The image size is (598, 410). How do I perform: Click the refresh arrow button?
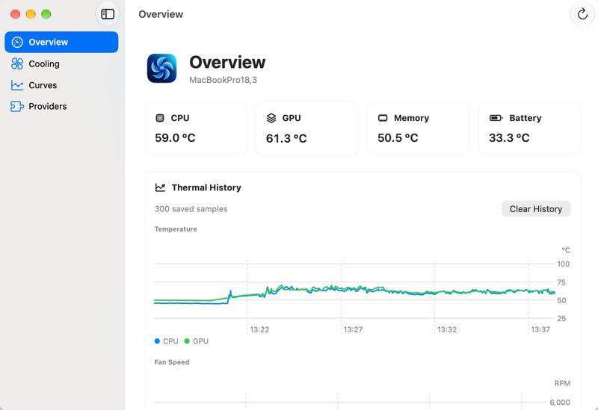582,14
